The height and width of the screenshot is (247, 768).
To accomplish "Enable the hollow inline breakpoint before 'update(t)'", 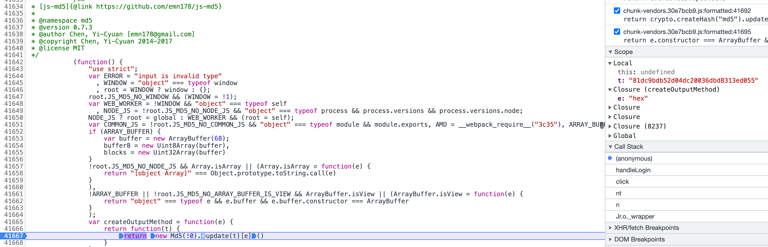I will tap(203, 236).
